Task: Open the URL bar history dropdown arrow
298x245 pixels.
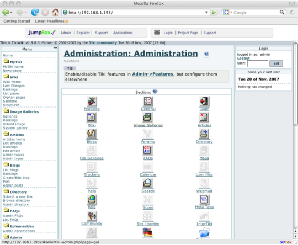Action: 206,13
